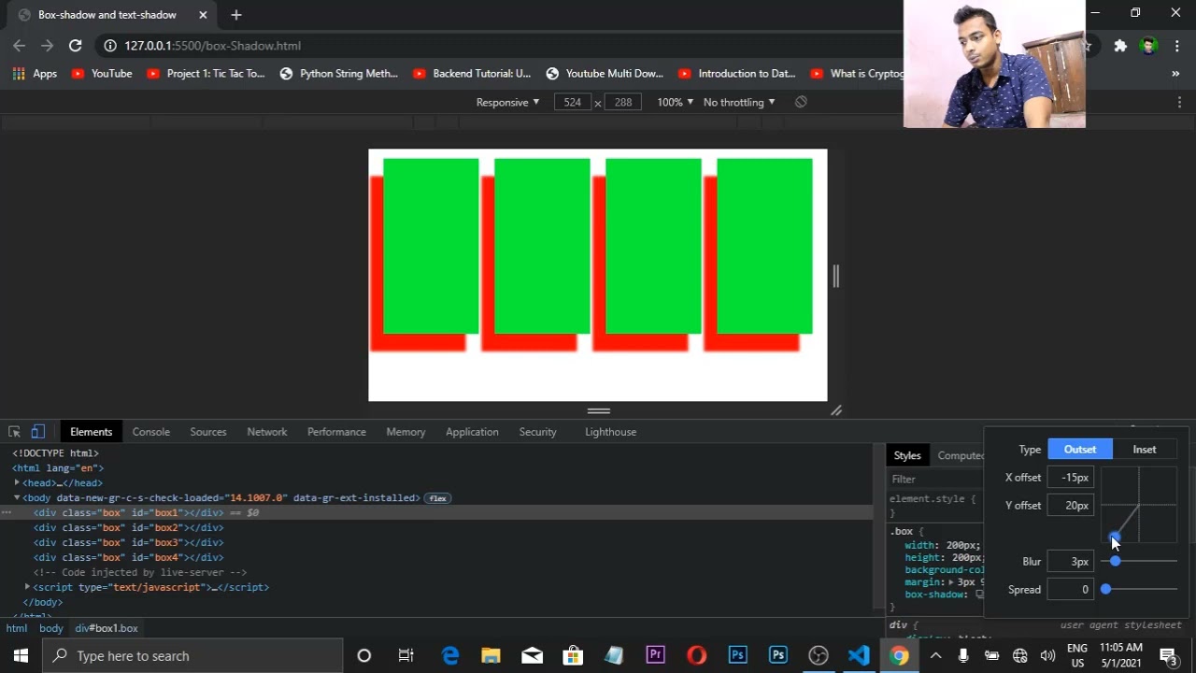
Task: Click the inspect element picker icon
Action: click(14, 432)
